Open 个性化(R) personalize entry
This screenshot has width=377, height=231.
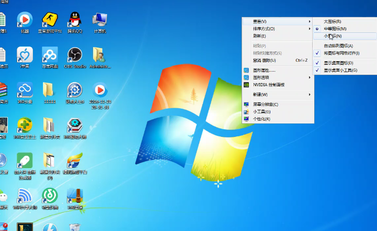278,119
